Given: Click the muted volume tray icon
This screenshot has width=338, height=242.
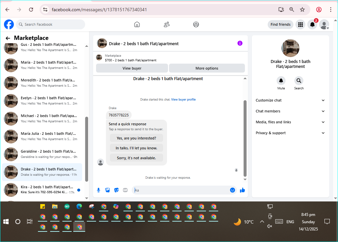Looking at the screenshot, I should coord(270,226).
